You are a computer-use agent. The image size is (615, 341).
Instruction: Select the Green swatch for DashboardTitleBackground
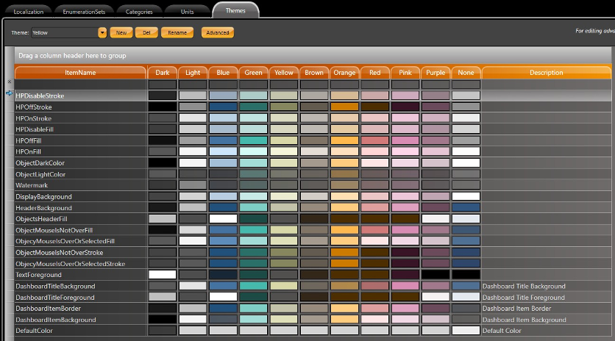coord(253,285)
